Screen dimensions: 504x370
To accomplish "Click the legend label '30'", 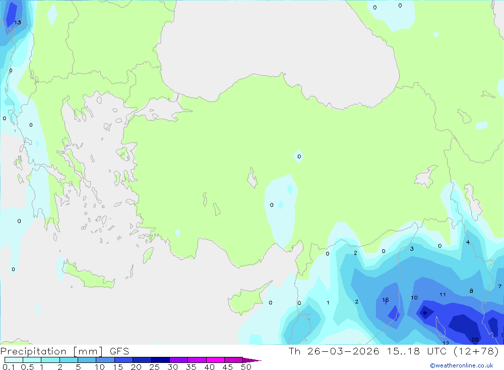I will click(x=172, y=367).
